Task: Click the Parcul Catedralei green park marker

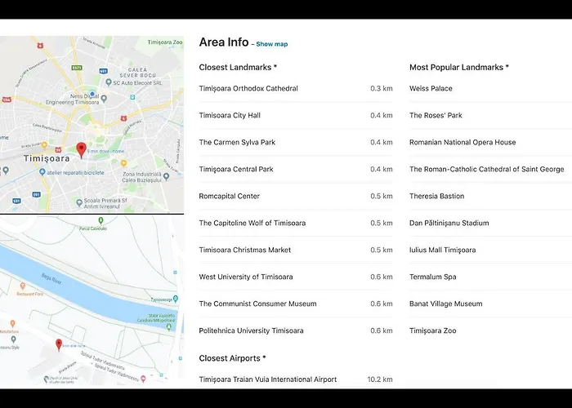Action: 100,220
